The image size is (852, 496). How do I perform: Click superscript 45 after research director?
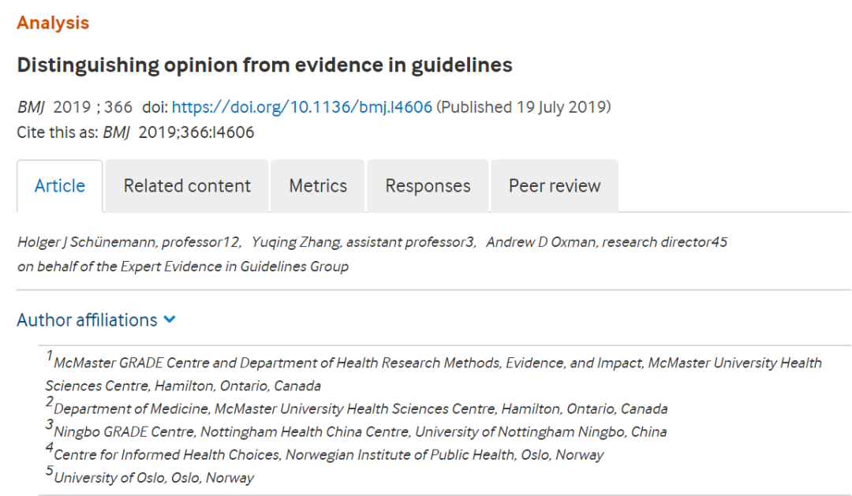click(x=720, y=242)
